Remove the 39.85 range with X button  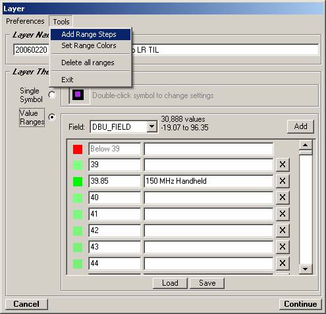point(283,181)
